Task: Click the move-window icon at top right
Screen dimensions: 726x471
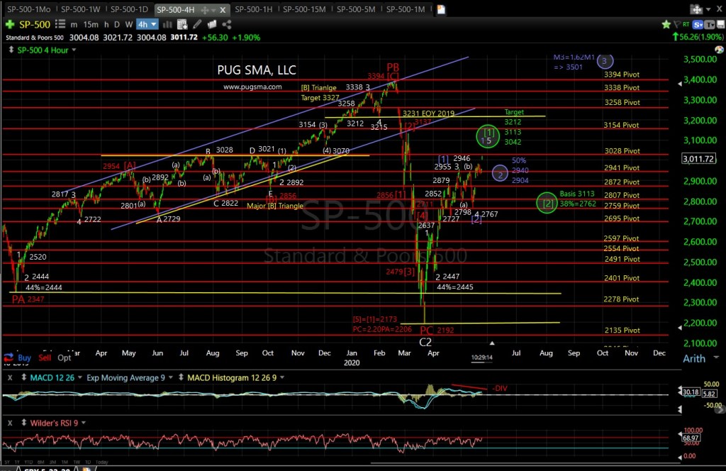Action: [696, 9]
